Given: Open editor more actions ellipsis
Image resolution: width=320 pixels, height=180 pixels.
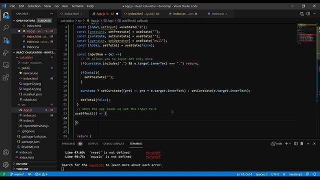Looking at the screenshot, I should 314,13.
